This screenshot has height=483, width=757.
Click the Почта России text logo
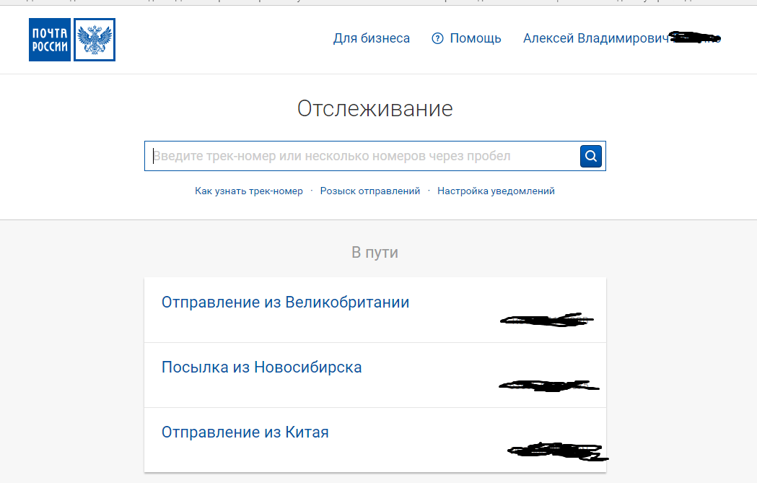click(50, 40)
